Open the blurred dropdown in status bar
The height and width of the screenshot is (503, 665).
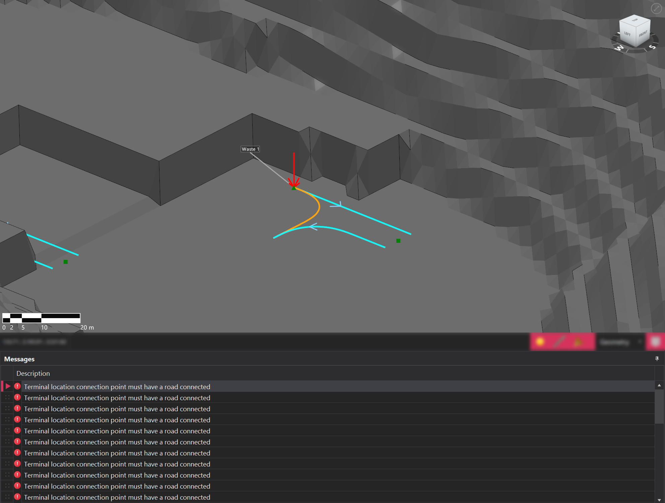(x=620, y=342)
